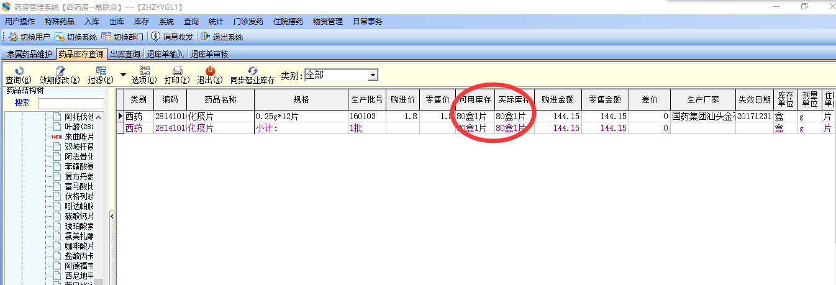Click the app icon in the title bar
836x285 pixels.
click(x=7, y=6)
